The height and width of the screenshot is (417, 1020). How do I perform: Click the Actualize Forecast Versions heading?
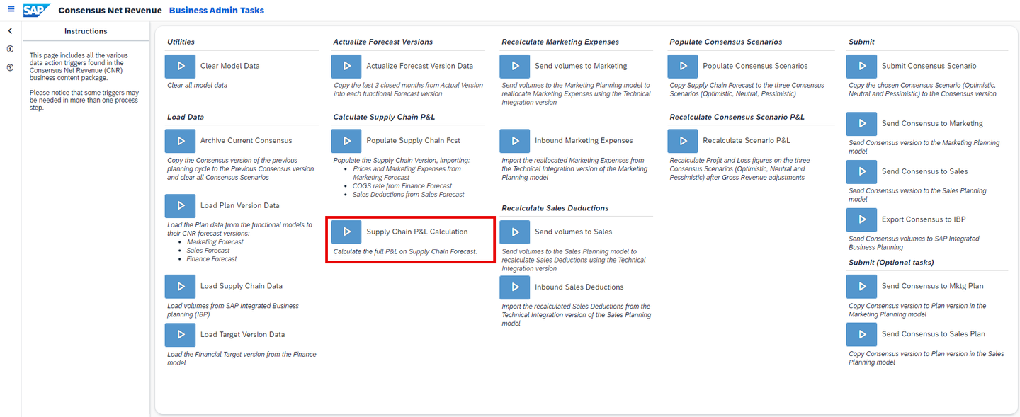coord(383,42)
